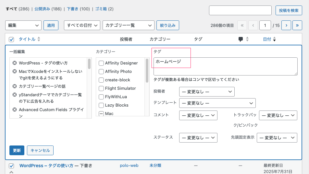Toggle the select-all posts checkbox in header
309x174 pixels.
[x=11, y=40]
